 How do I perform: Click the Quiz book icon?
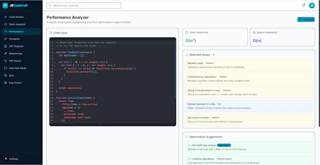[x=6, y=75]
